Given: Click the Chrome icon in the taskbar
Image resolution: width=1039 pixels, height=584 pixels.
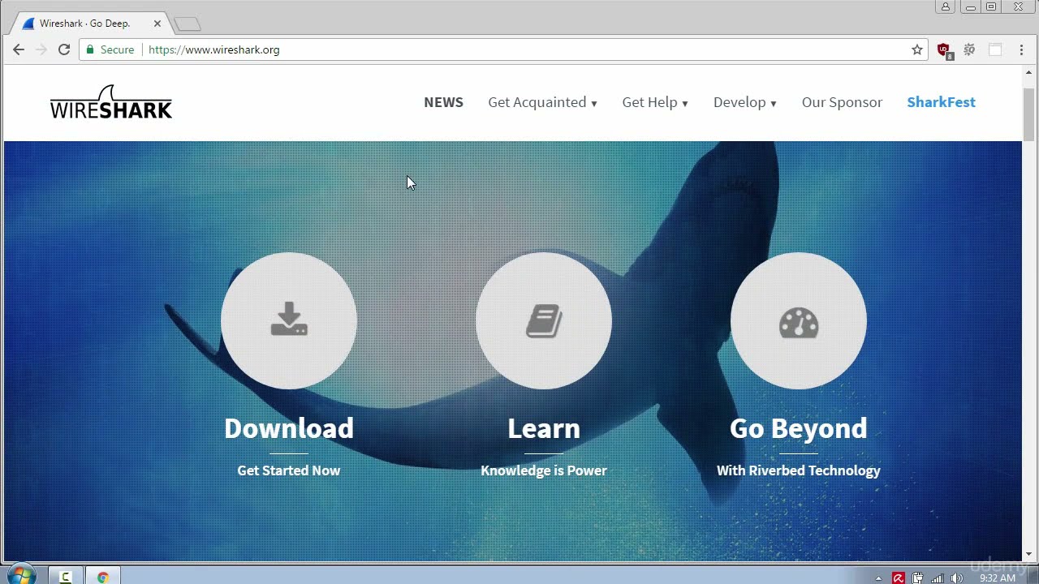Looking at the screenshot, I should coord(103,578).
